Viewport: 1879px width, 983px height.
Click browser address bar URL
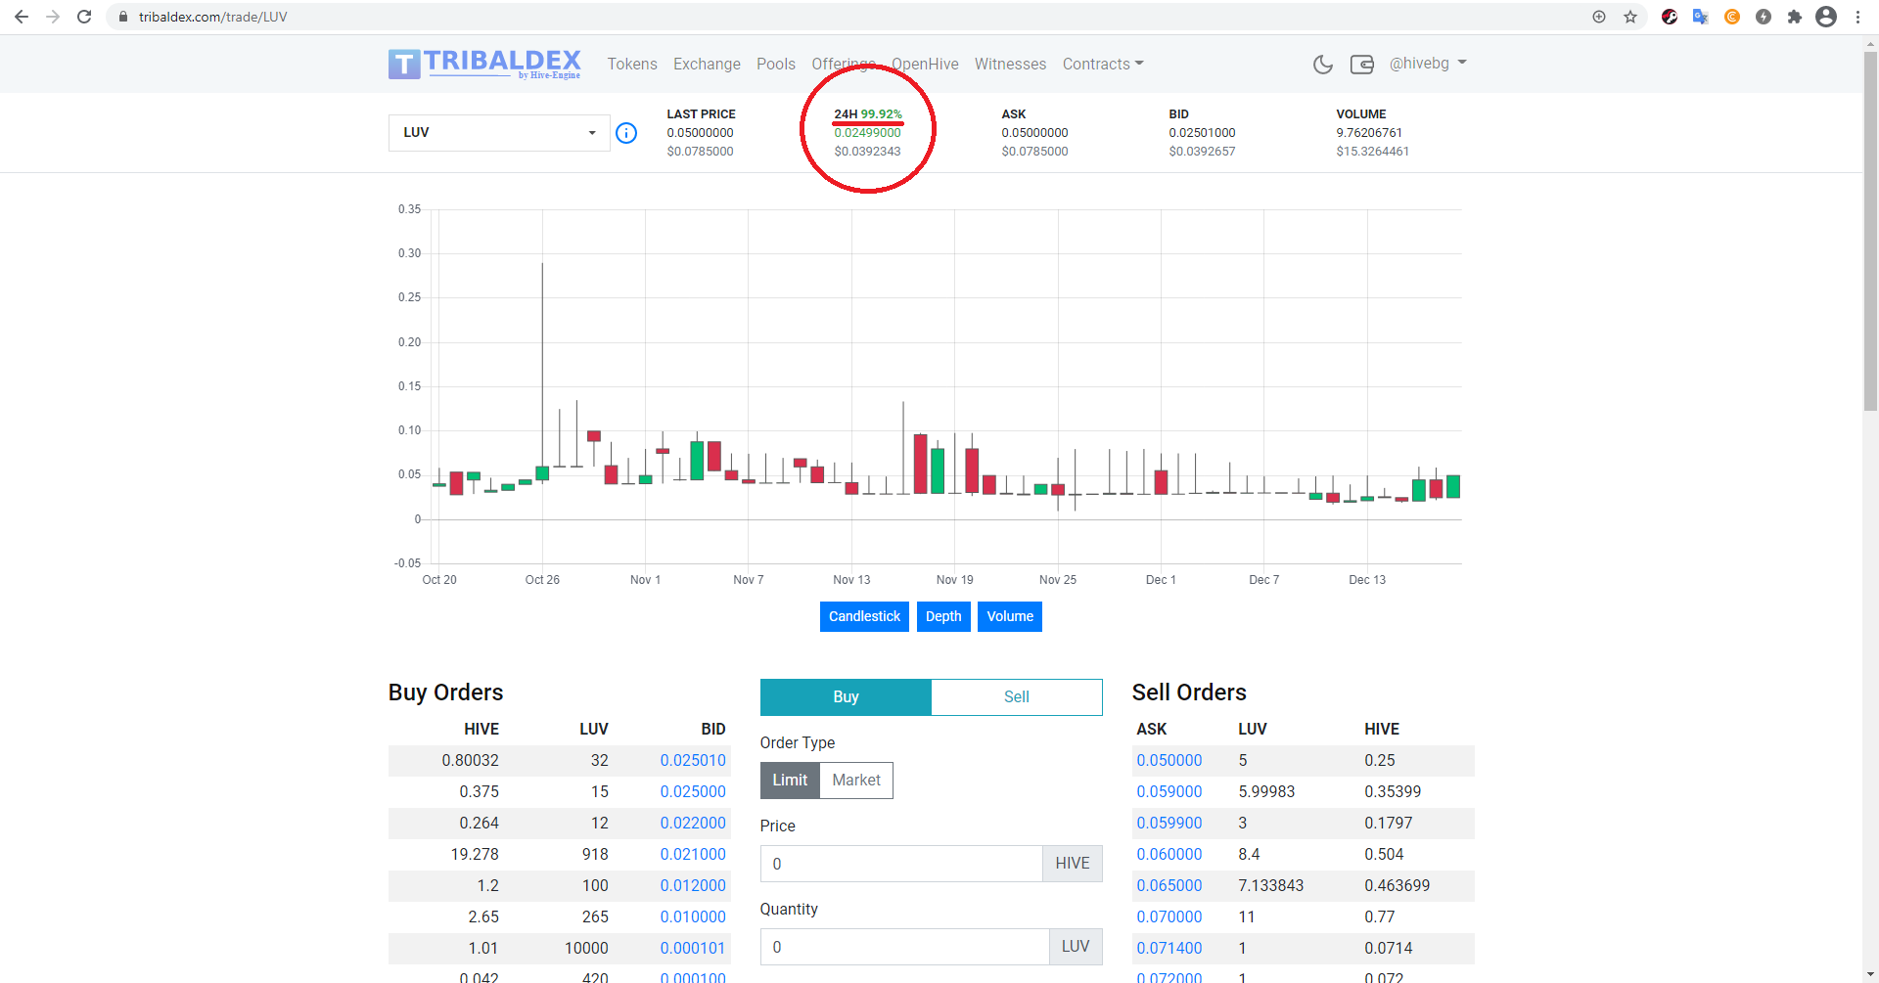pyautogui.click(x=212, y=17)
